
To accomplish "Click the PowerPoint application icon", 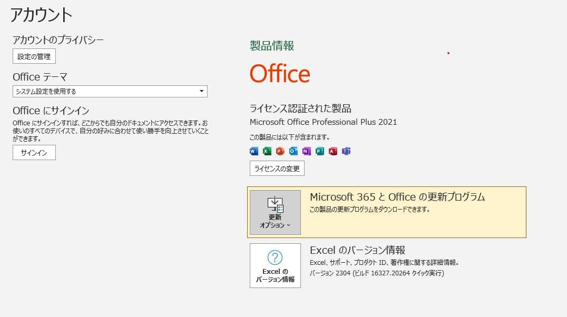I will pos(279,151).
